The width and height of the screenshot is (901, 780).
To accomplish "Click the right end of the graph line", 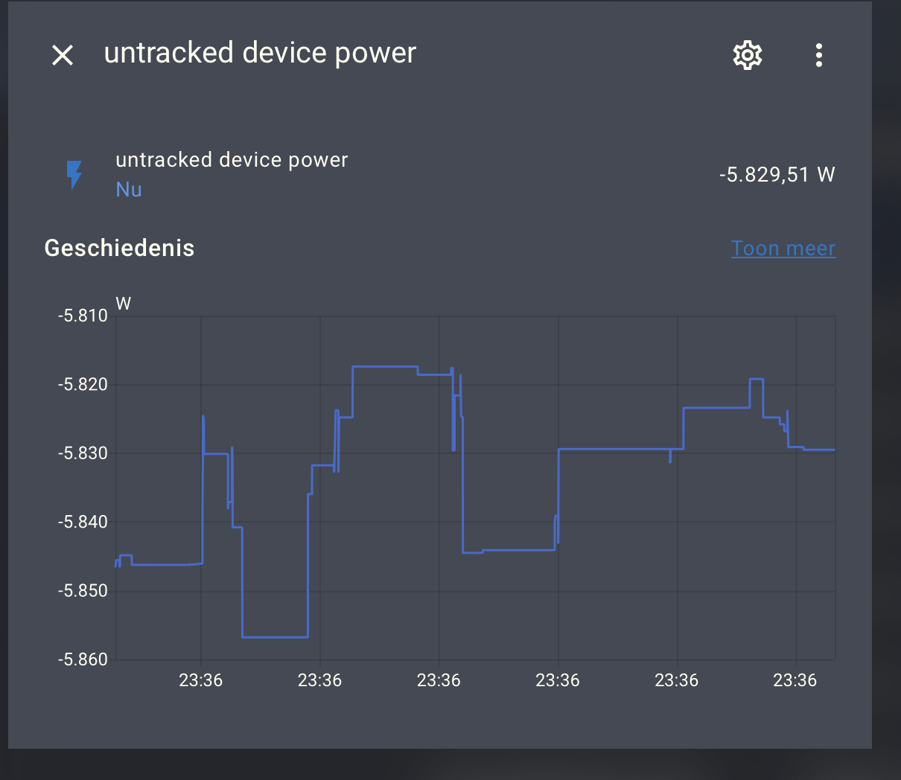I will point(832,450).
